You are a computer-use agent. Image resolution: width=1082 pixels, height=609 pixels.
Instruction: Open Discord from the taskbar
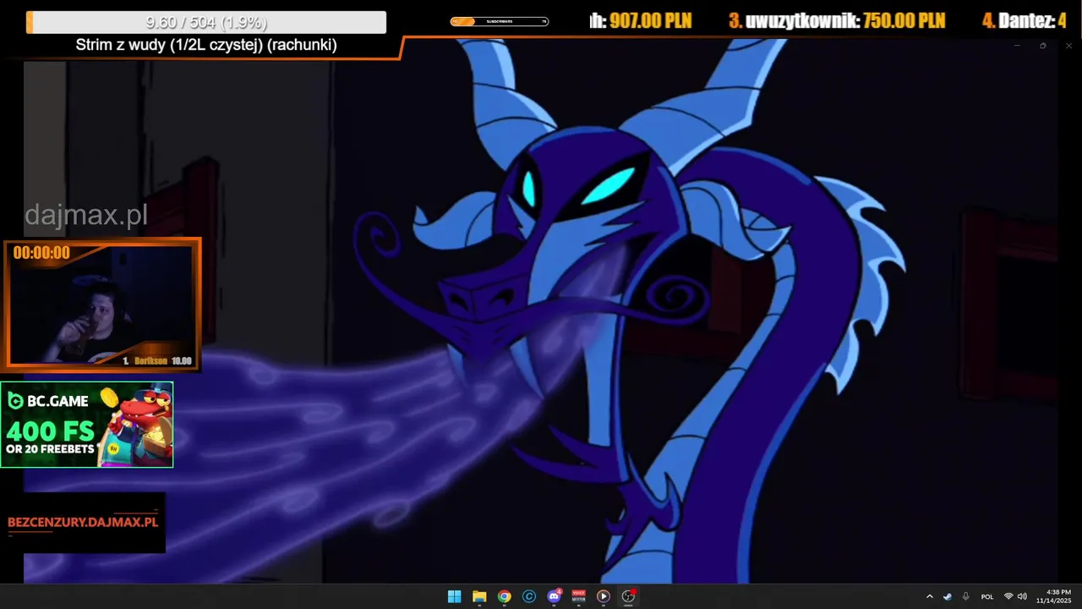click(554, 596)
